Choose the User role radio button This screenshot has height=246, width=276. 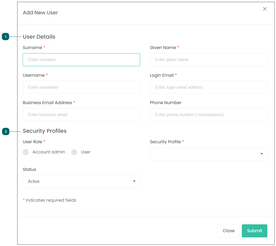[74, 152]
